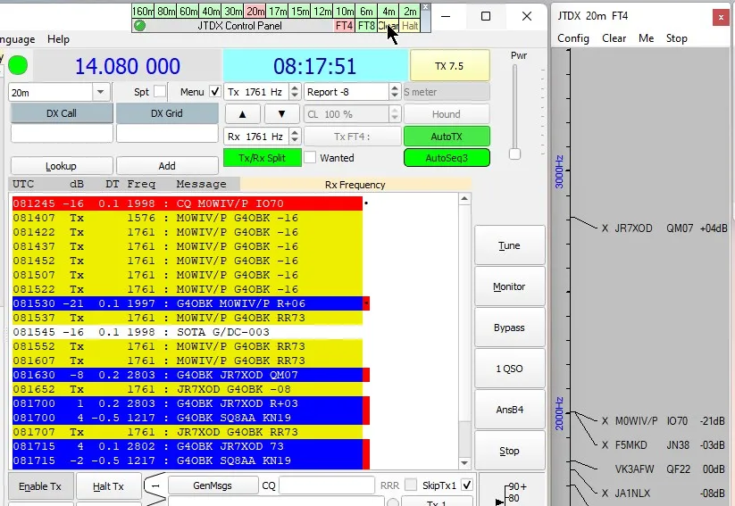This screenshot has width=735, height=506.
Task: Select the 4m band button
Action: 388,12
